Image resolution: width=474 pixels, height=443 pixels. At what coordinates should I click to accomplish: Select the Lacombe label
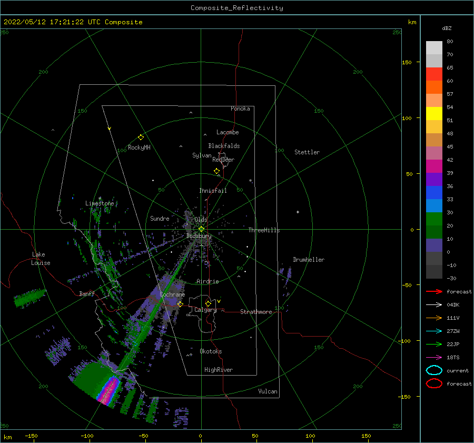(228, 132)
